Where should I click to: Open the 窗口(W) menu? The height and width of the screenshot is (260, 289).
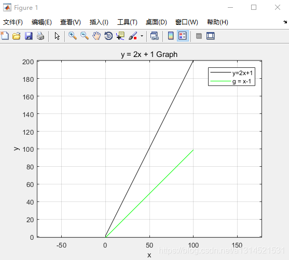coord(186,22)
